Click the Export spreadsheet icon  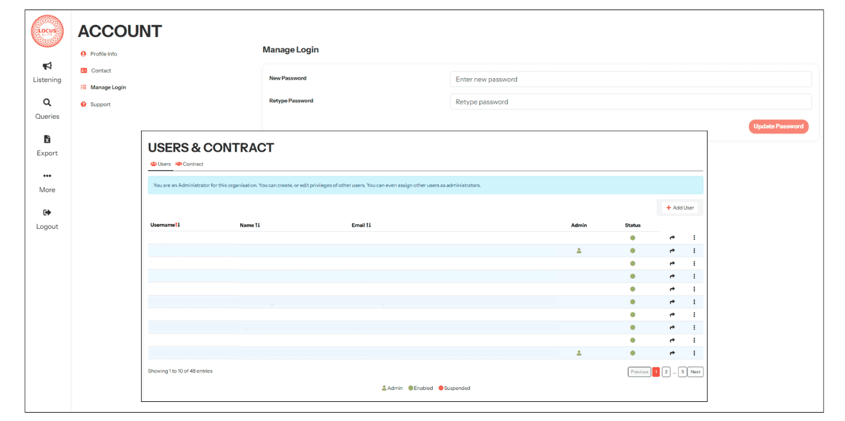click(x=47, y=139)
